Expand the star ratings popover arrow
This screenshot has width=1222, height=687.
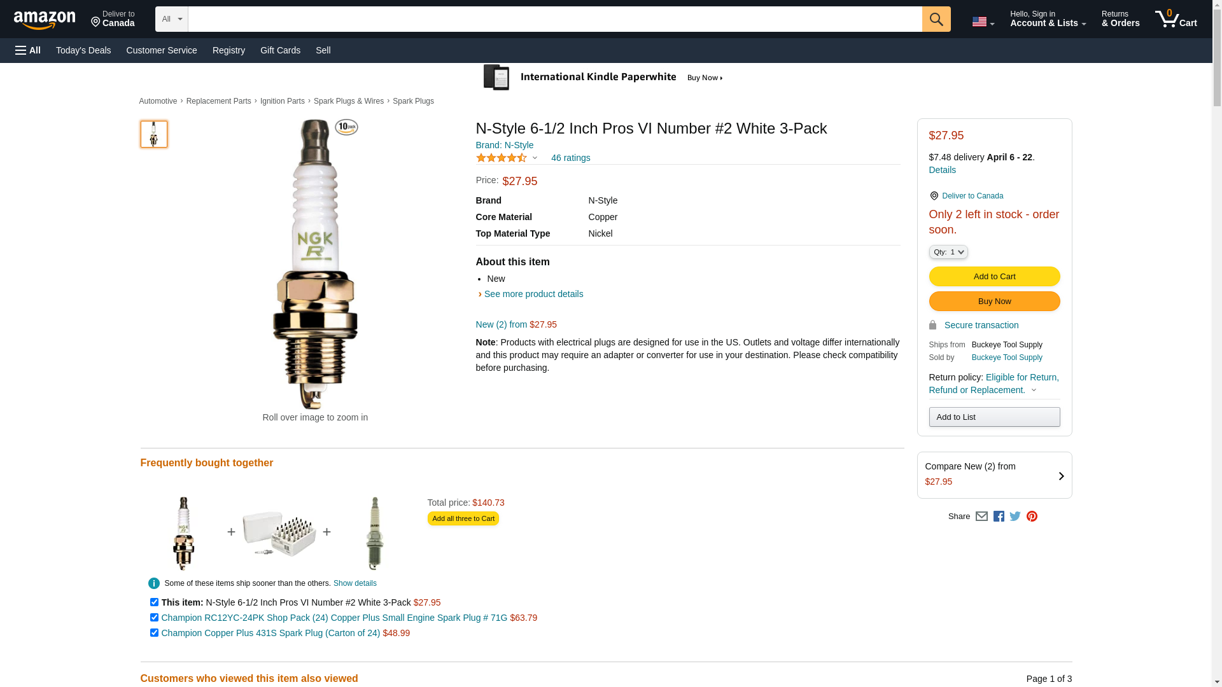click(x=535, y=158)
